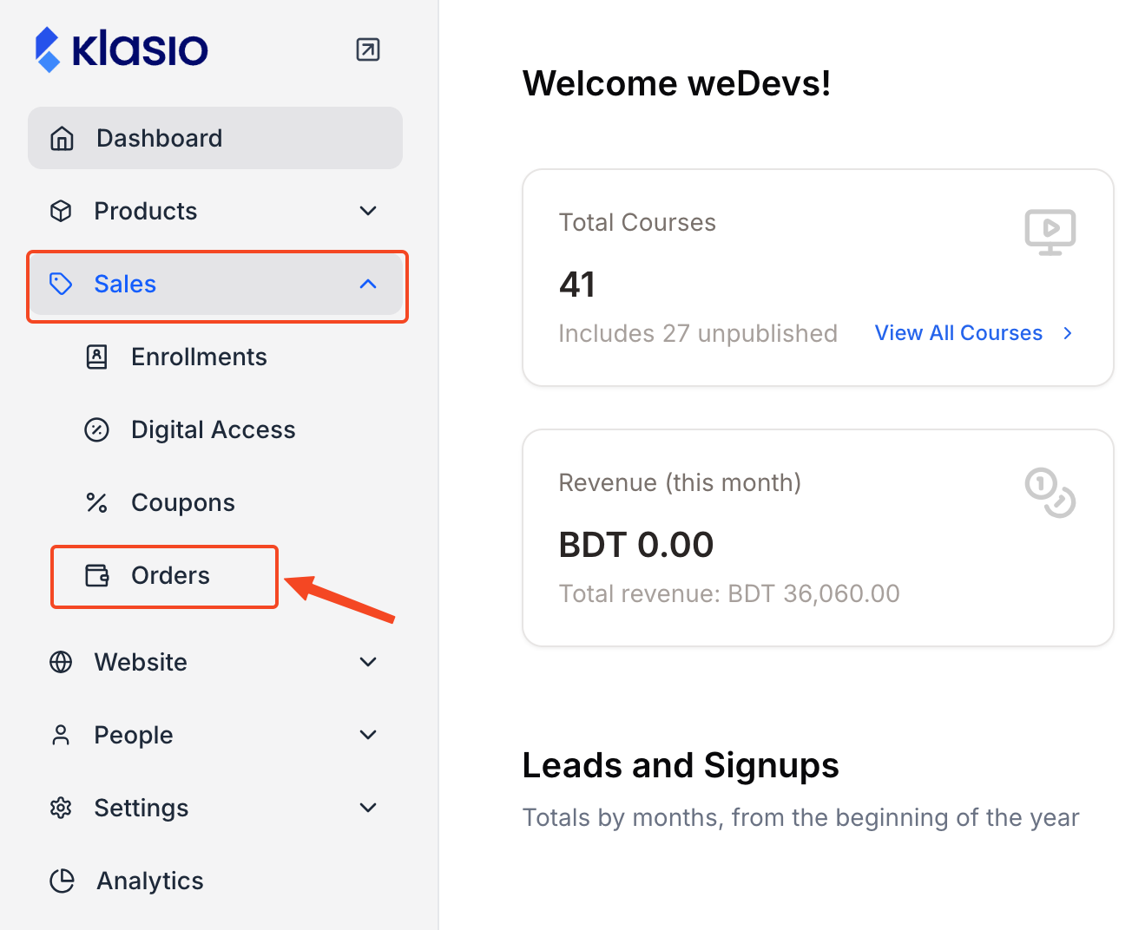
Task: Click the Total Courses monitor icon
Action: pyautogui.click(x=1050, y=232)
